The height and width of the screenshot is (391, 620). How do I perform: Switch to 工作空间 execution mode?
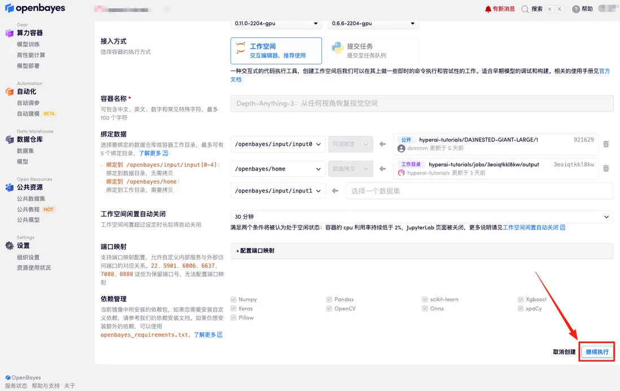tap(276, 50)
